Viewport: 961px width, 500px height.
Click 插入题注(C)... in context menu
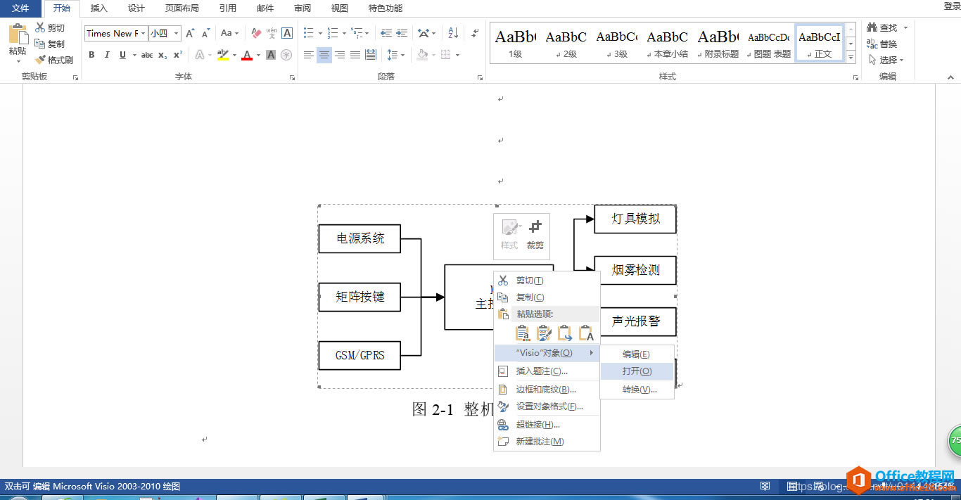pyautogui.click(x=542, y=371)
